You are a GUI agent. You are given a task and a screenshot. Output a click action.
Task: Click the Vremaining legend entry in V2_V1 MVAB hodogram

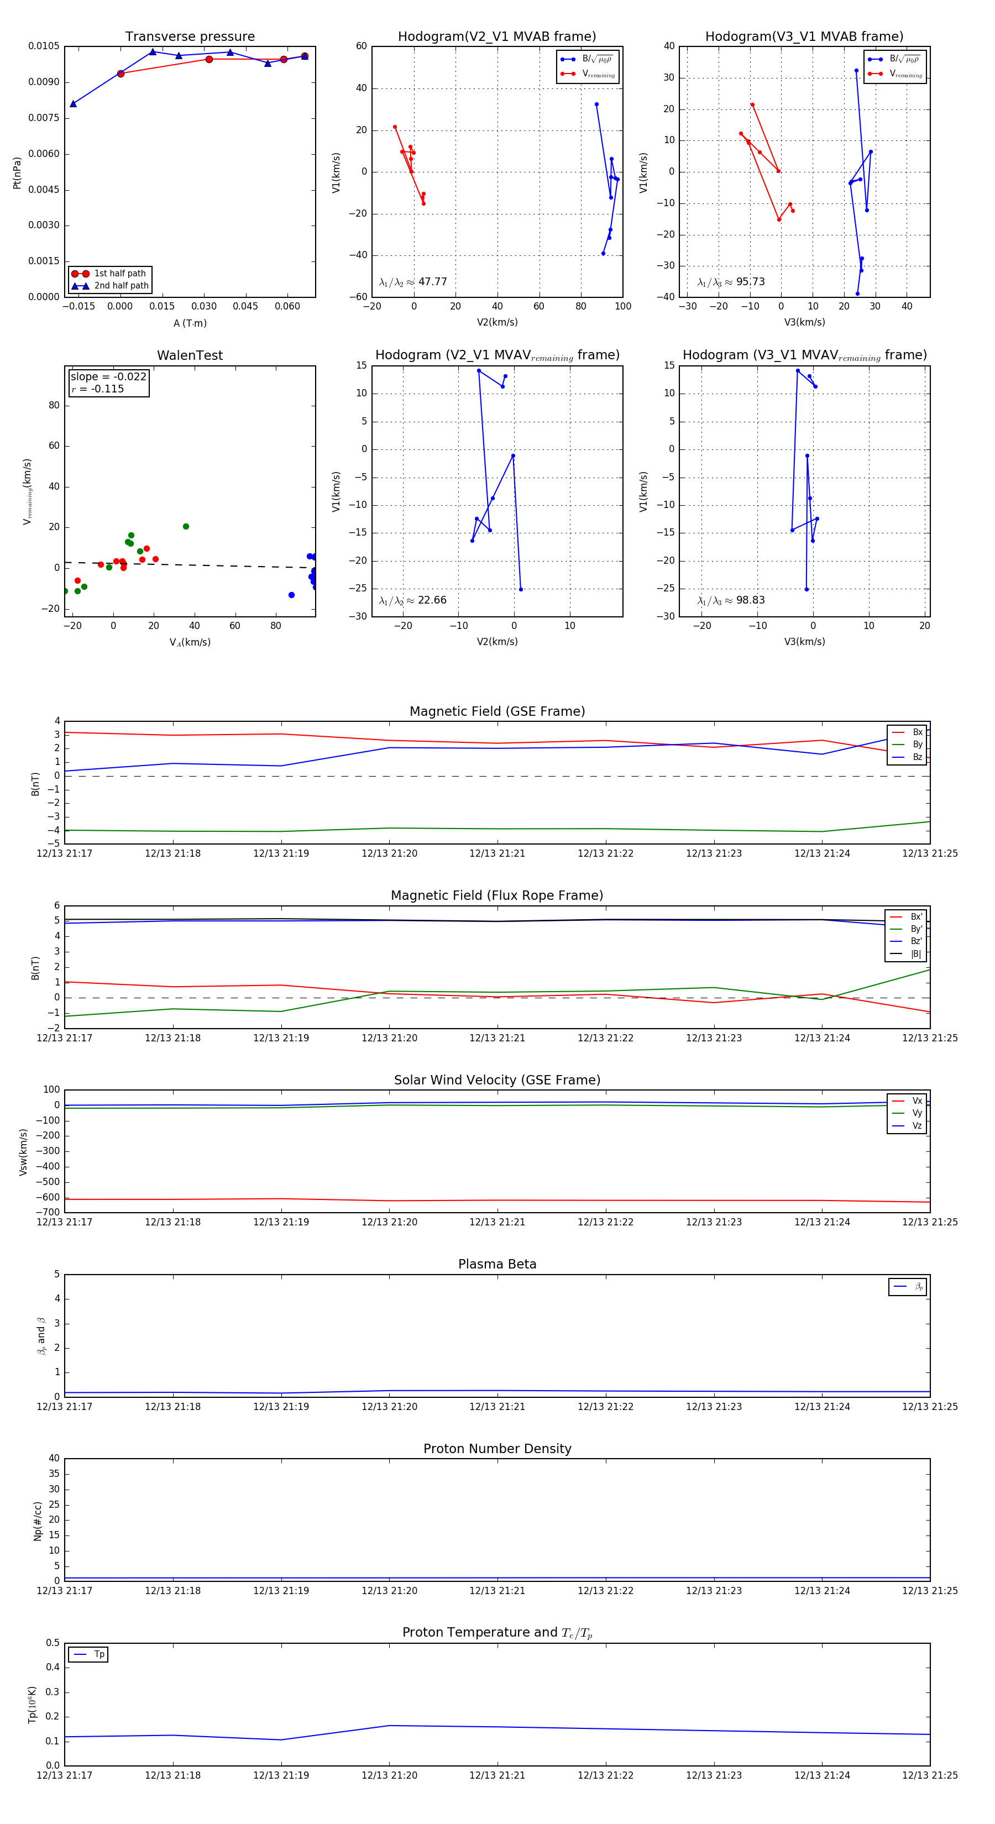point(587,74)
